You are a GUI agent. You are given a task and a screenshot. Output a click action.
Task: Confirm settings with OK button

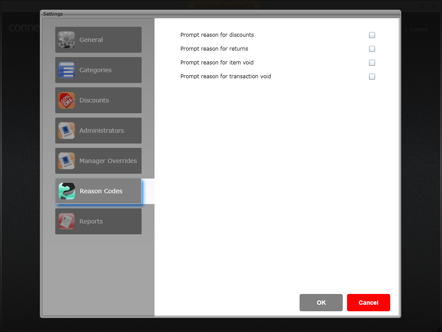click(321, 303)
